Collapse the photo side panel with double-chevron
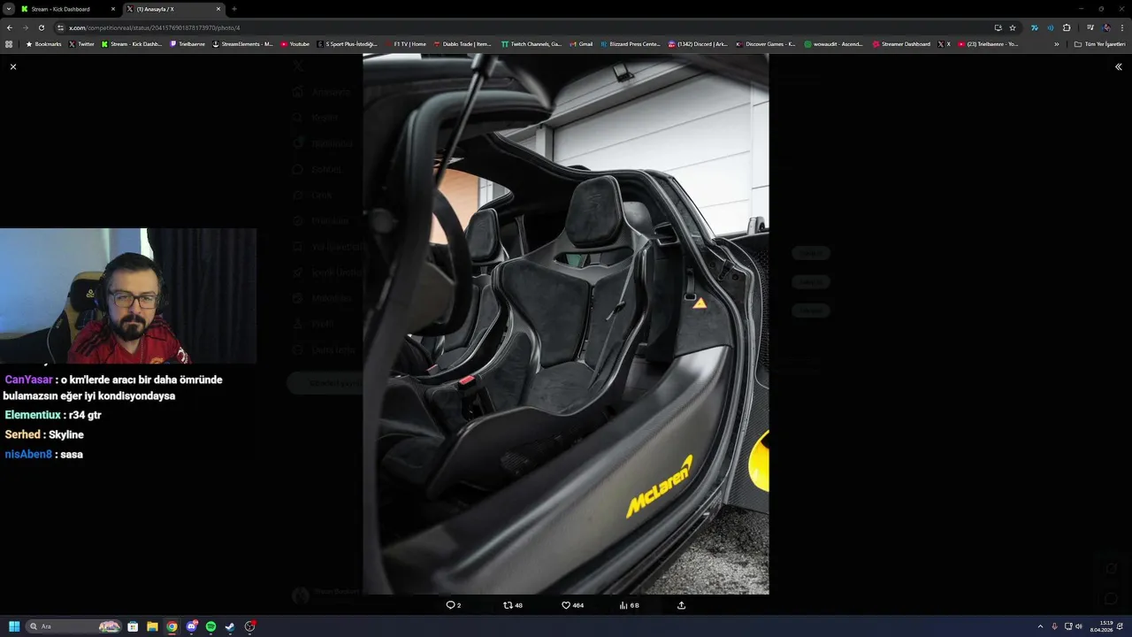Image resolution: width=1132 pixels, height=637 pixels. pyautogui.click(x=1118, y=67)
